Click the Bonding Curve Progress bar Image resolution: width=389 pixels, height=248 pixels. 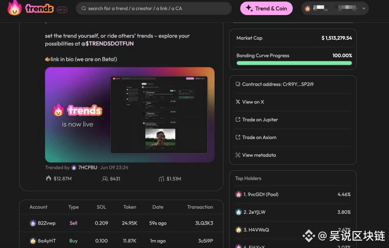point(294,63)
